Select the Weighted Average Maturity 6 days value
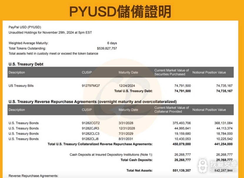Viewport: 244px width, 178px height. tap(112, 43)
